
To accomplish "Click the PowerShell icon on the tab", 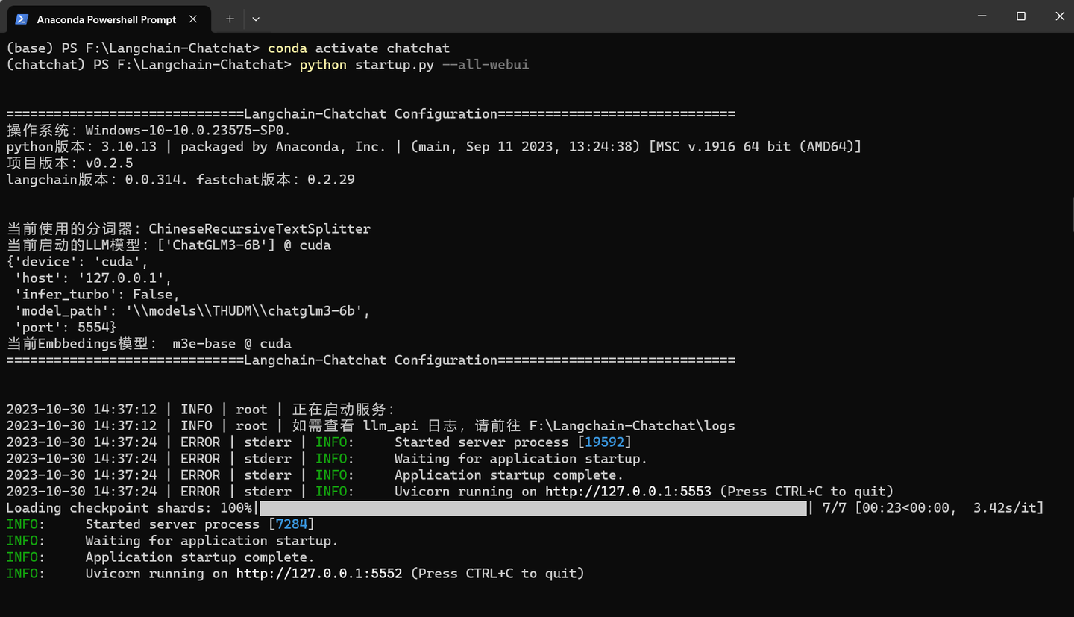I will pos(22,19).
